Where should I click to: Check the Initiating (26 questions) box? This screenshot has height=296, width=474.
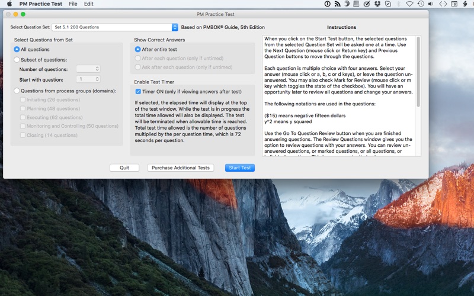pos(23,99)
